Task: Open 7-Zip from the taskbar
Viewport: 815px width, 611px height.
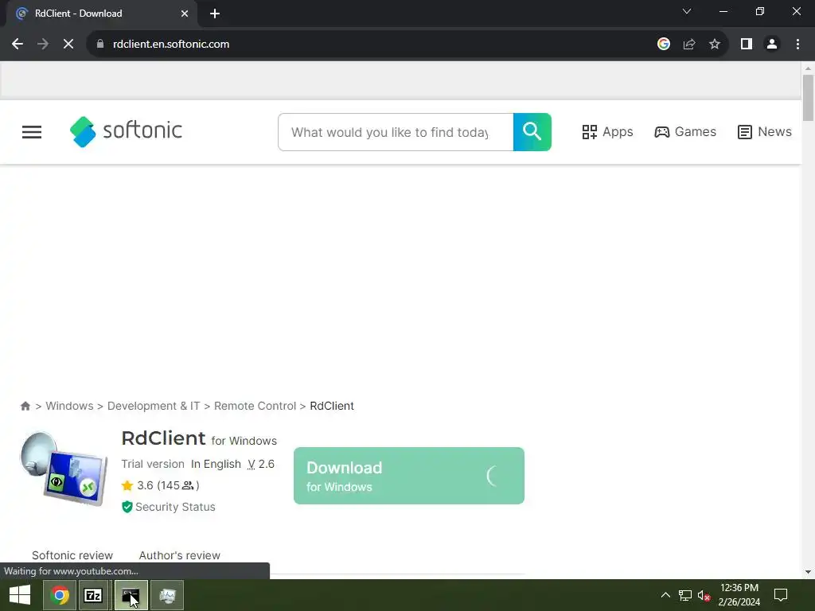Action: click(x=93, y=595)
